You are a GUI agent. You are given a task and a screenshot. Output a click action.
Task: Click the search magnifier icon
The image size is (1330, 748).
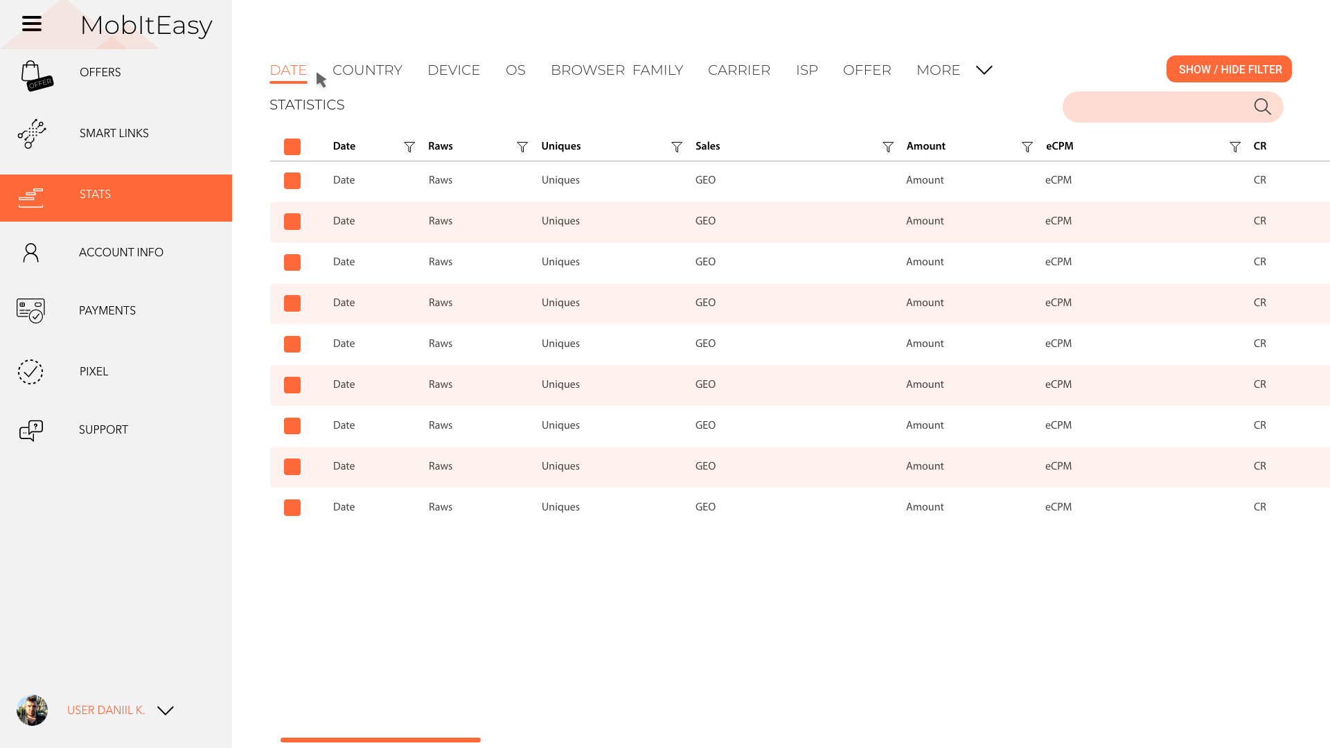click(x=1262, y=107)
